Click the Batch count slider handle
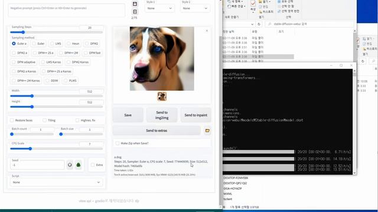The image size is (378, 212). (12, 134)
